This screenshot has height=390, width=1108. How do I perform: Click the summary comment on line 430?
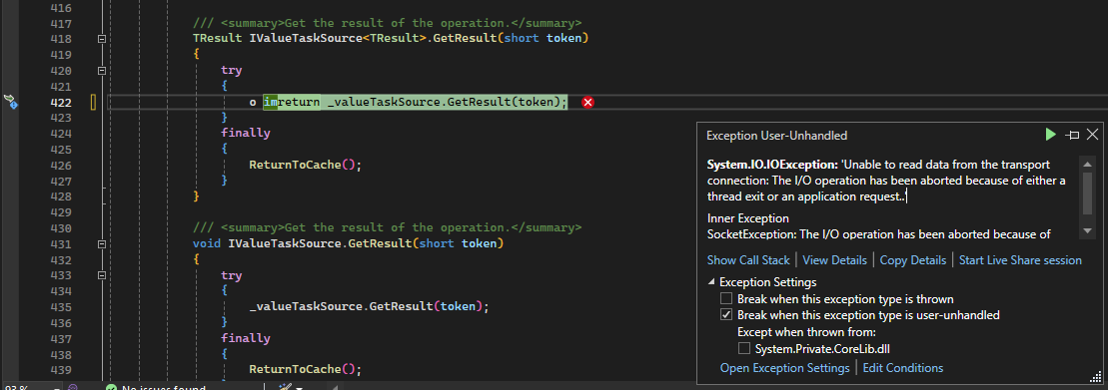[388, 227]
